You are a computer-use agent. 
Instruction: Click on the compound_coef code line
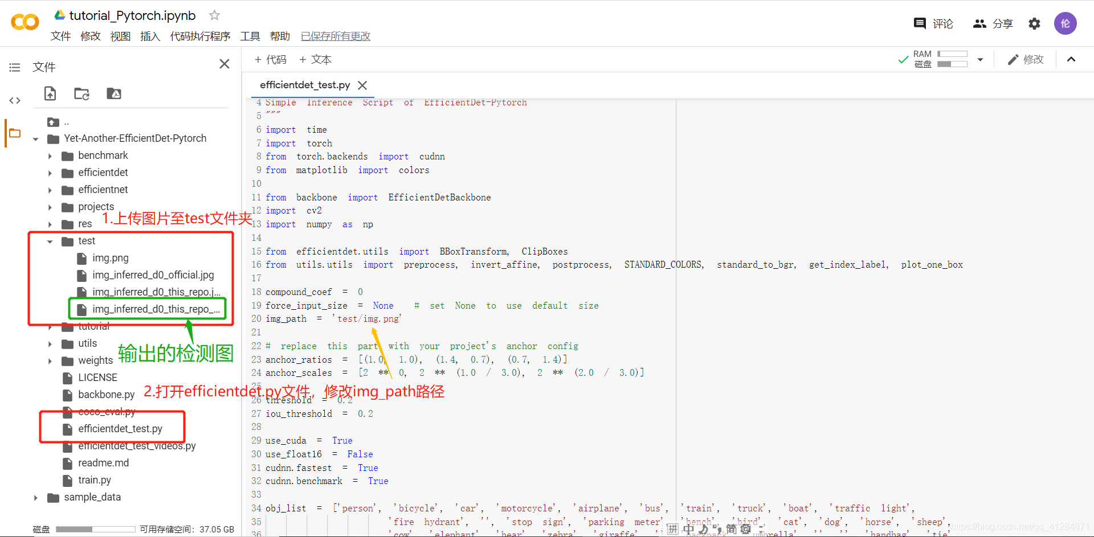click(x=314, y=292)
